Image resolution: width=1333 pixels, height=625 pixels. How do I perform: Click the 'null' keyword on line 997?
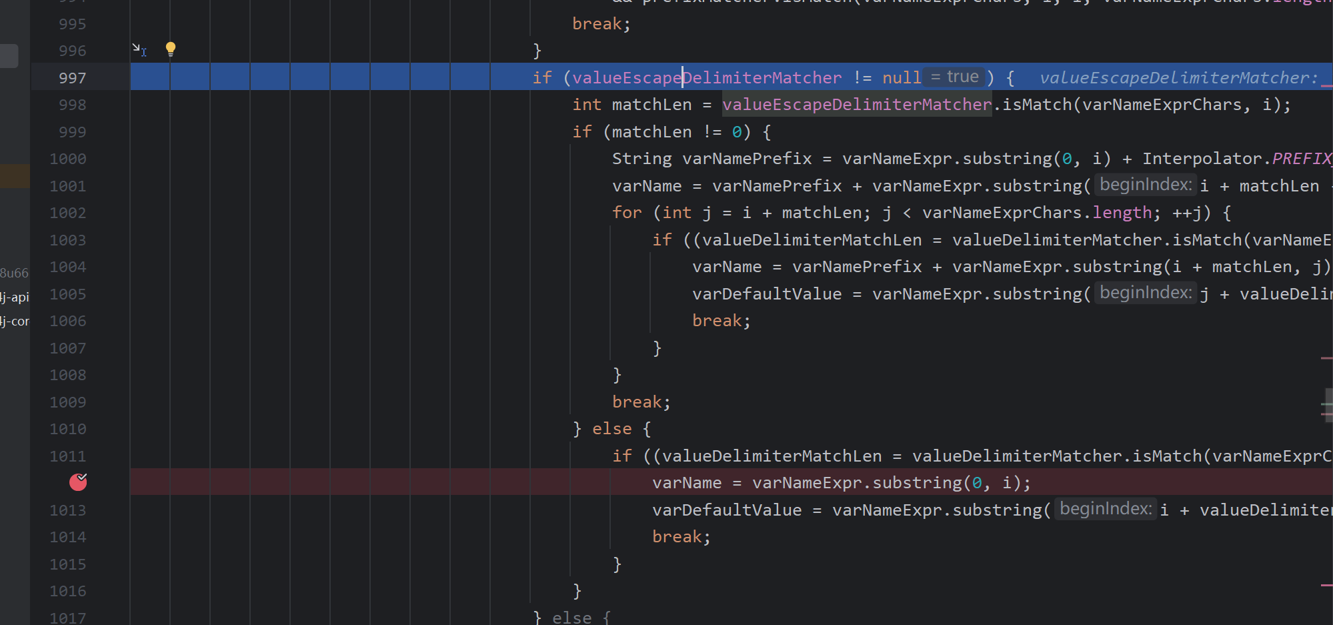coord(902,78)
